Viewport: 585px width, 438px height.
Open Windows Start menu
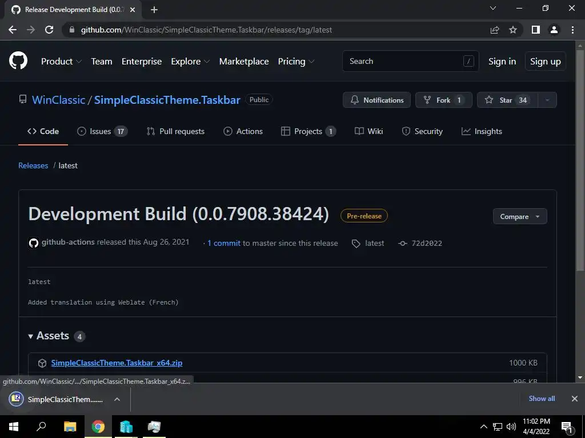pyautogui.click(x=14, y=427)
